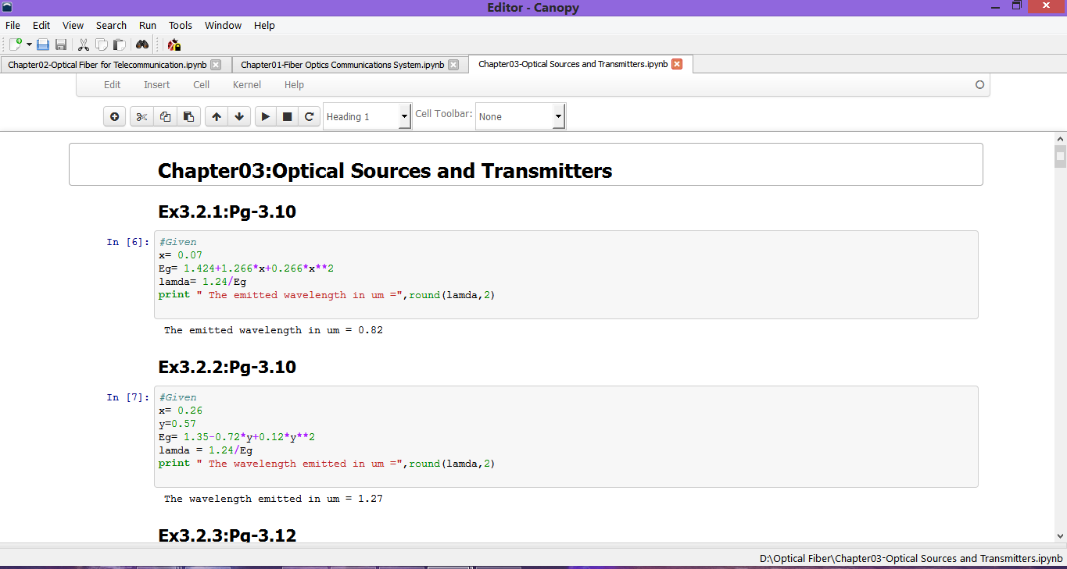The image size is (1067, 569).
Task: Switch to Chapter01-Fiber Optics Communications System tab
Action: point(342,65)
